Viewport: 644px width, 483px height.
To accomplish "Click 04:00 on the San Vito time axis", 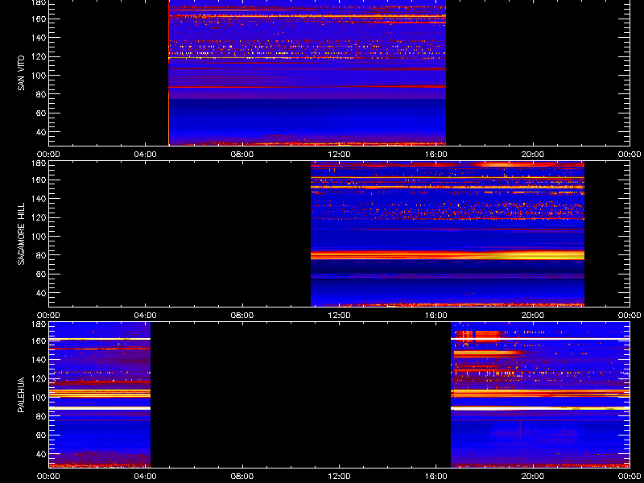I will (x=146, y=155).
